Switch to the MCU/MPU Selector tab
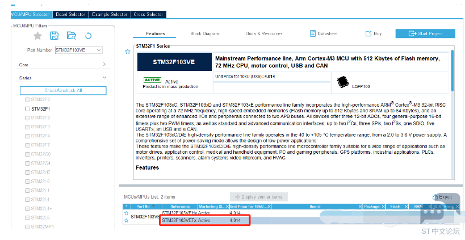The width and height of the screenshot is (465, 240). [31, 14]
